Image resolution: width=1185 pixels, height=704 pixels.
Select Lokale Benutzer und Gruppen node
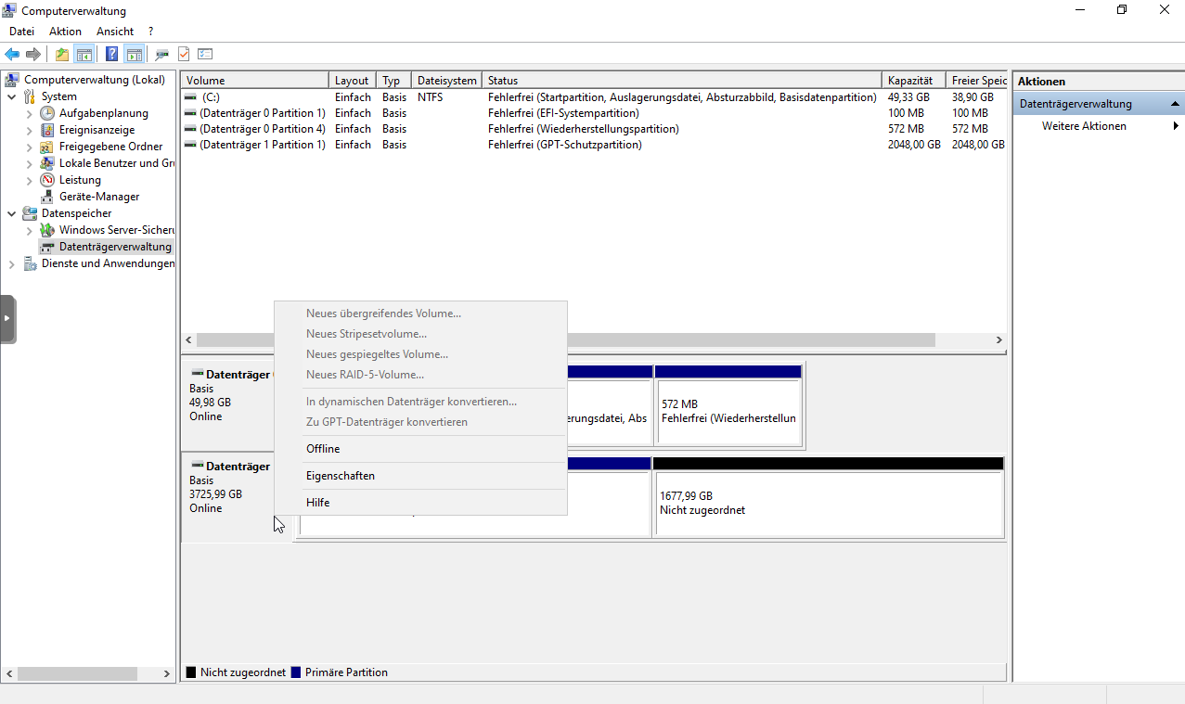tap(116, 163)
